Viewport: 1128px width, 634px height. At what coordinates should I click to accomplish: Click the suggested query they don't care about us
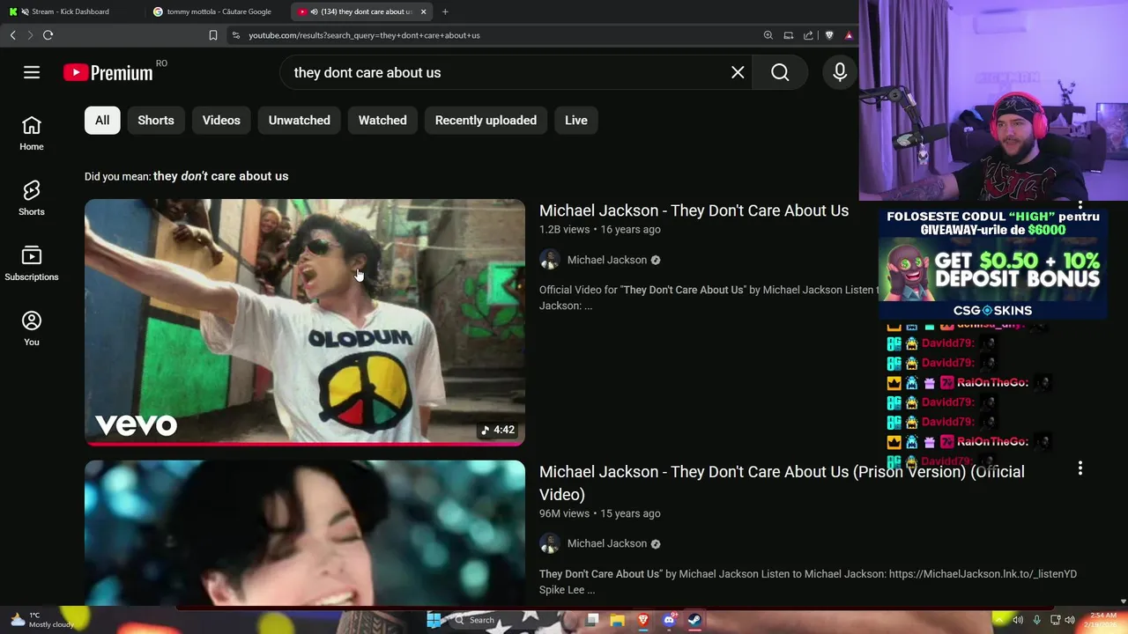pos(221,176)
